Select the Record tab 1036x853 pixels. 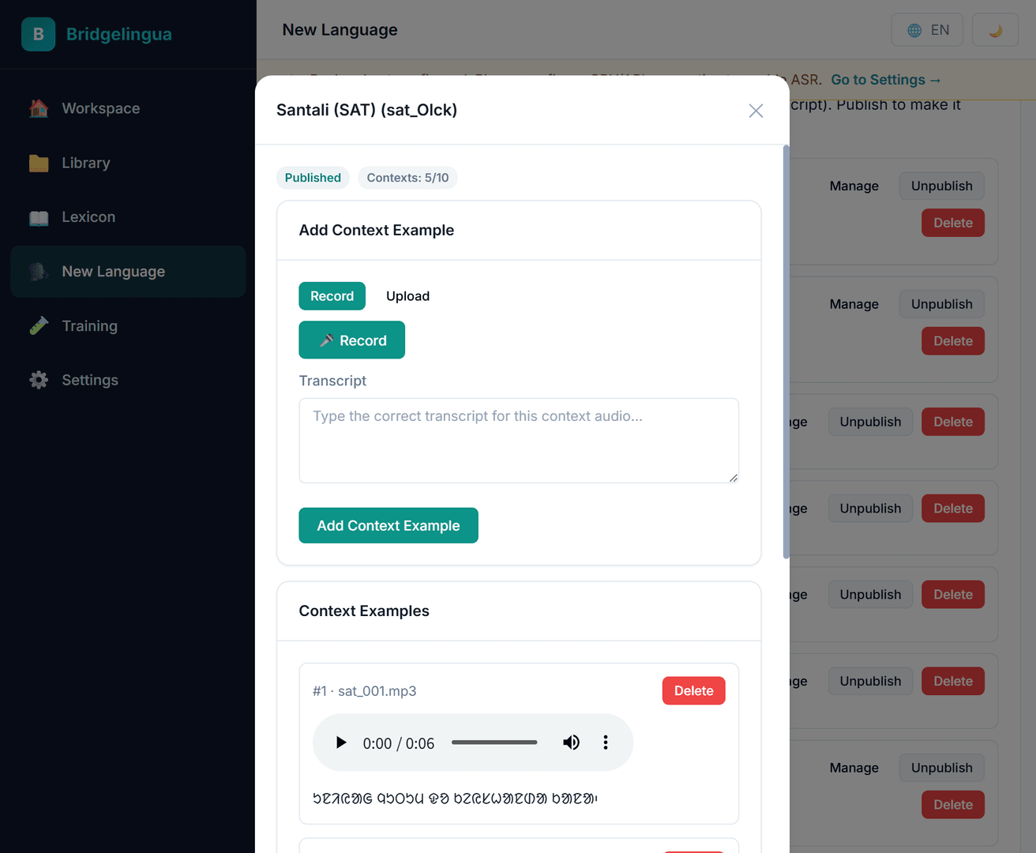tap(332, 295)
